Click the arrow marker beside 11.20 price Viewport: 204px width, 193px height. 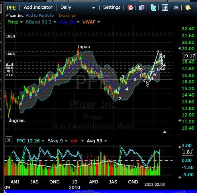click(179, 120)
